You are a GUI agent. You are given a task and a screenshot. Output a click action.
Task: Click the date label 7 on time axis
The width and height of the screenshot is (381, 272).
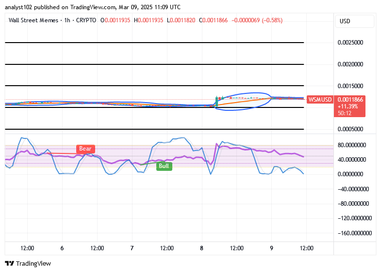[x=132, y=248]
